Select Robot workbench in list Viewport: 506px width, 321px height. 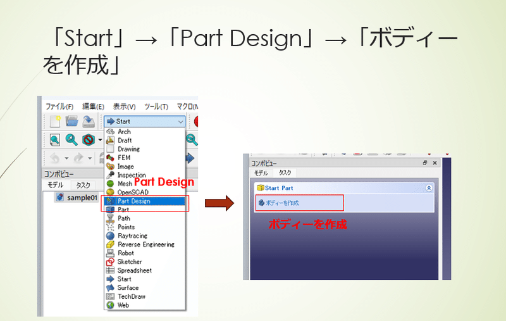coord(145,253)
